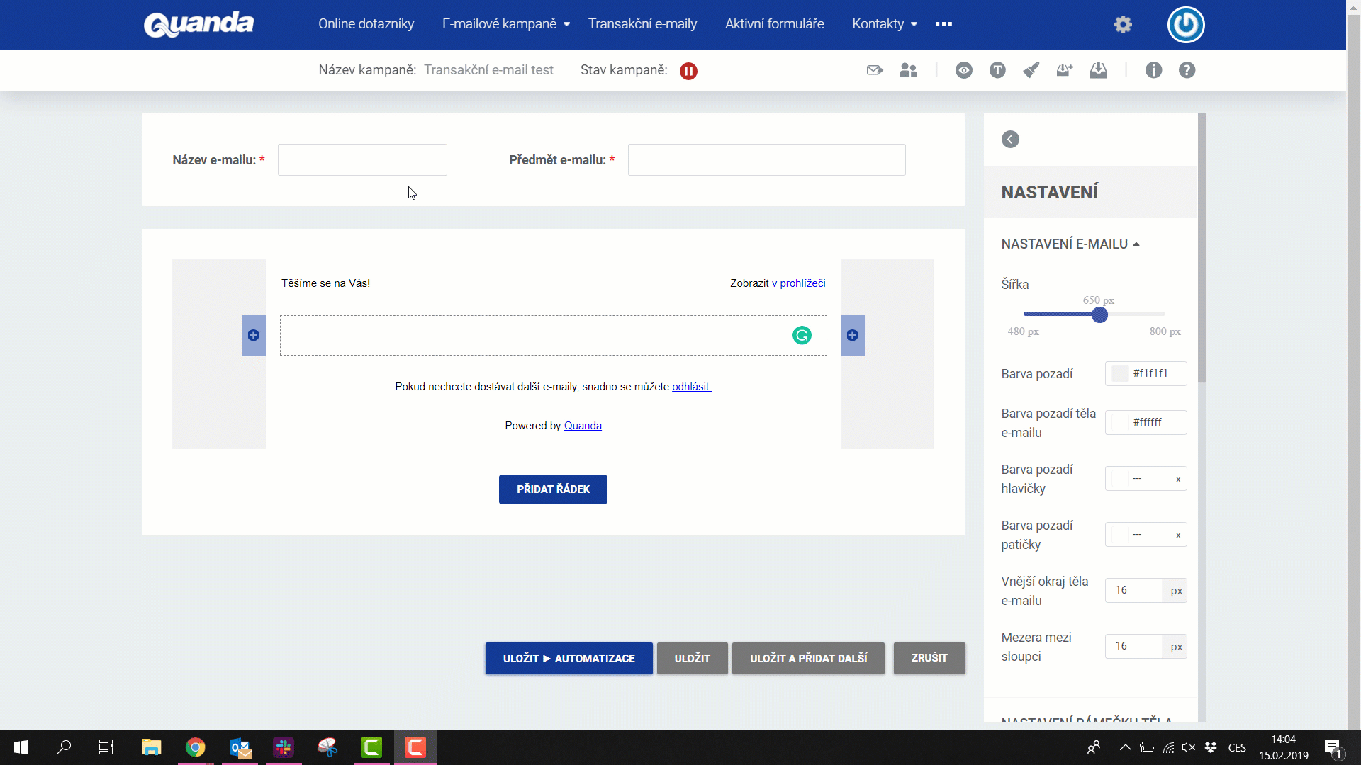Viewport: 1361px width, 765px height.
Task: Click the Šířka width slider handle
Action: (1099, 315)
